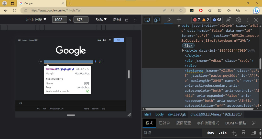Screen dimensions: 262x139
Task: Click the blue sign-in button on Google page
Action: (119, 40)
